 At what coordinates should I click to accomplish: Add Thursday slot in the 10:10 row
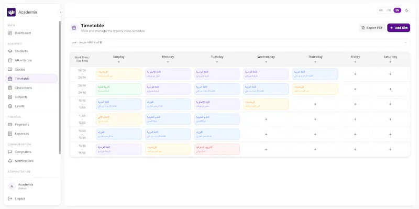315,104
